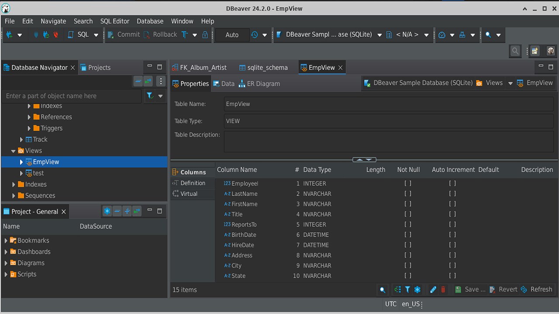The height and width of the screenshot is (314, 559).
Task: Click the funnel filter icon in bottom toolbar
Action: [407, 290]
